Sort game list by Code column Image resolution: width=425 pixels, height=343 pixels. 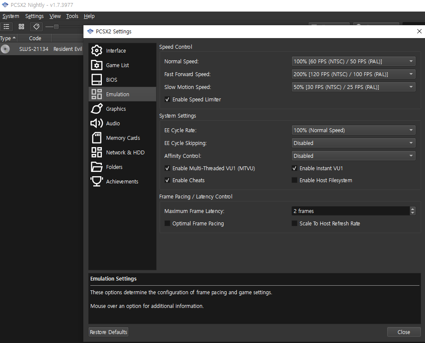(35, 38)
